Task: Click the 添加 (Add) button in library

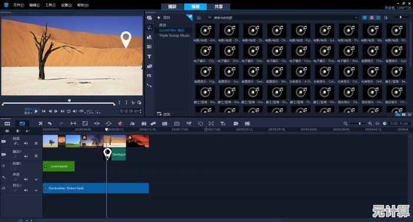Action: click(x=164, y=17)
